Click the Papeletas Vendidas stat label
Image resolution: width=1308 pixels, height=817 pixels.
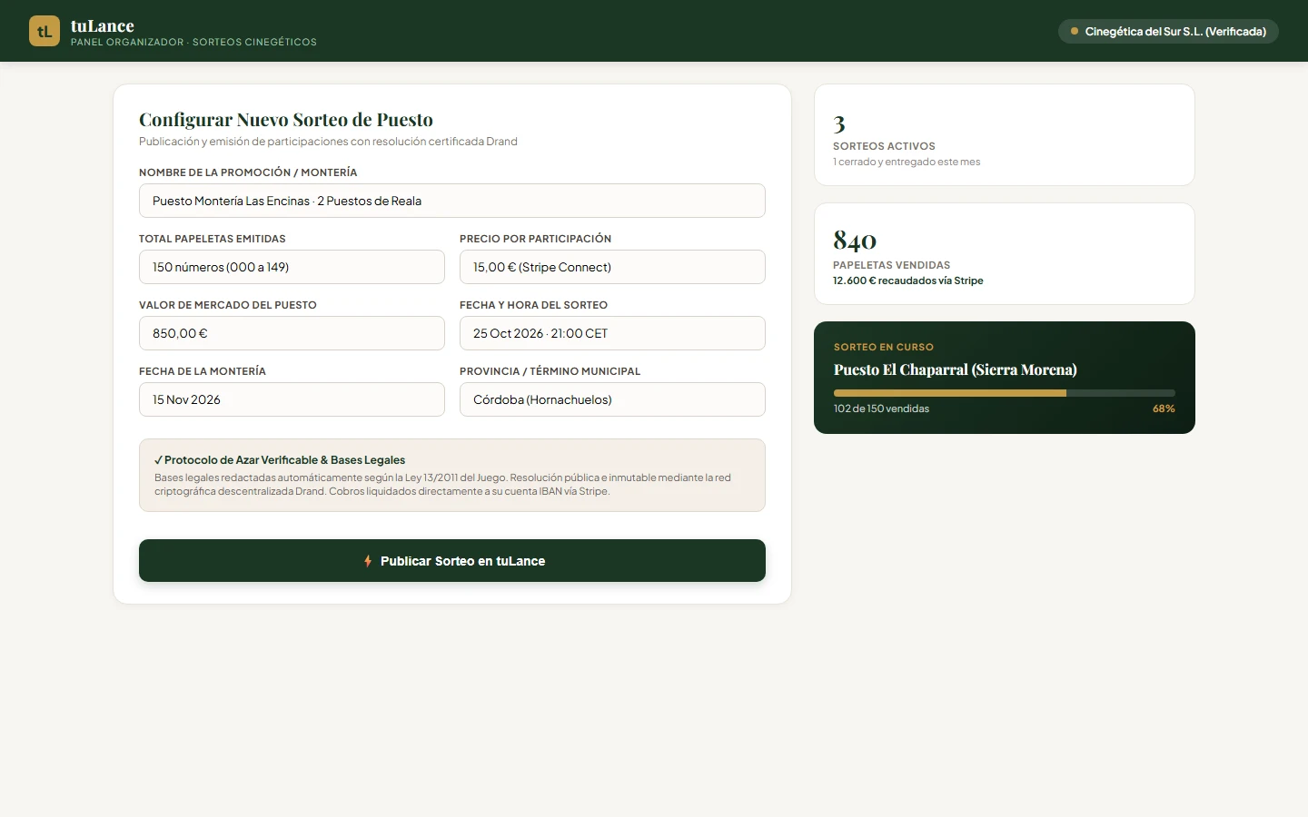pos(892,265)
